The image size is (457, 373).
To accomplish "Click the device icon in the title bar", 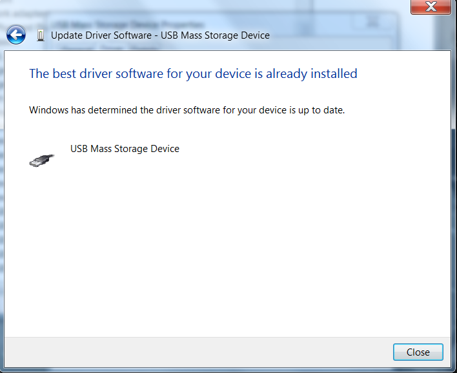I will click(x=41, y=35).
